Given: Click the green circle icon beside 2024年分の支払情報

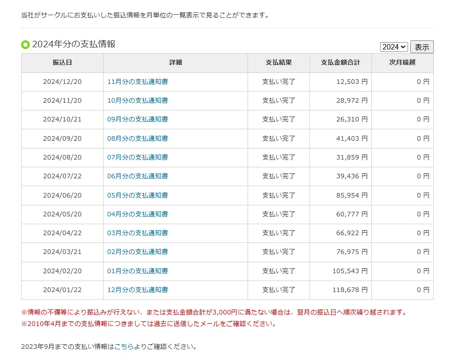Looking at the screenshot, I should click(26, 44).
